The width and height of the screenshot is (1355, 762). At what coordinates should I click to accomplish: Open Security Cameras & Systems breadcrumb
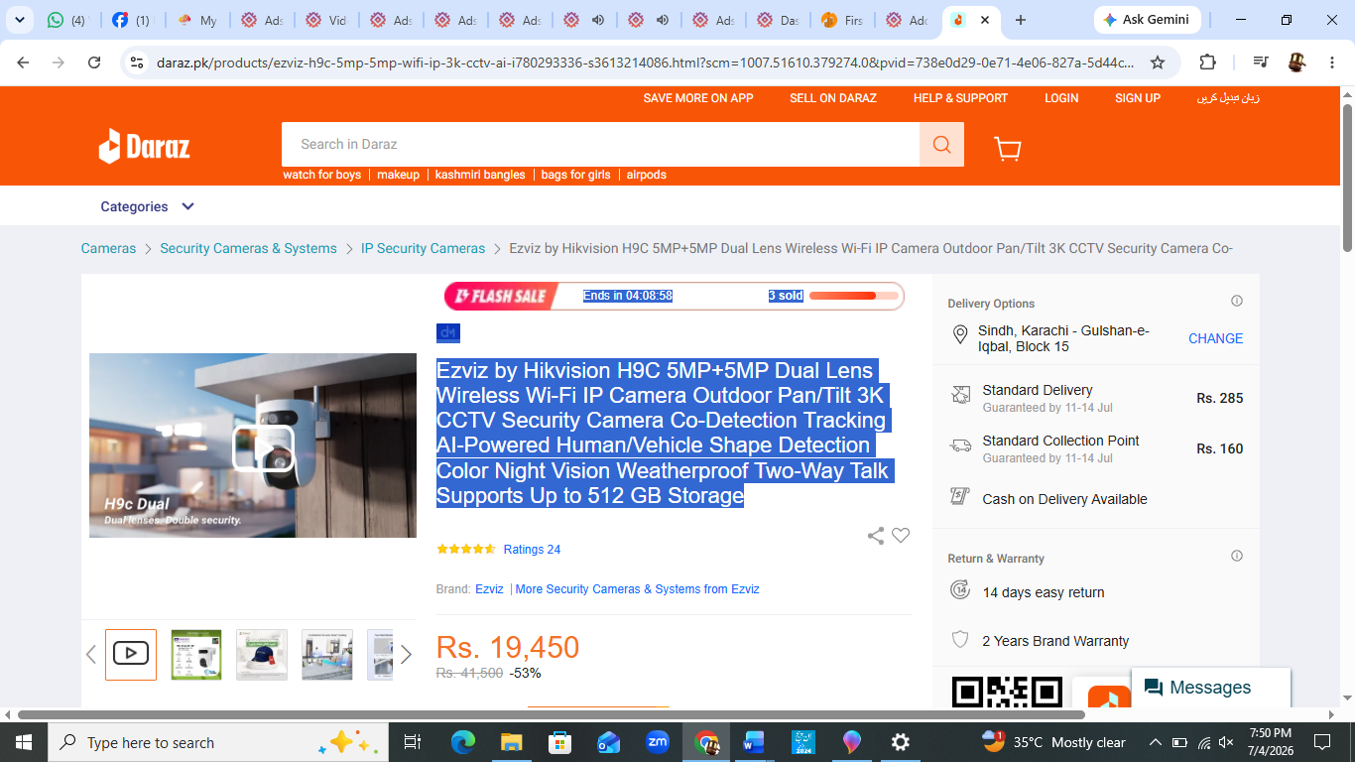tap(248, 248)
